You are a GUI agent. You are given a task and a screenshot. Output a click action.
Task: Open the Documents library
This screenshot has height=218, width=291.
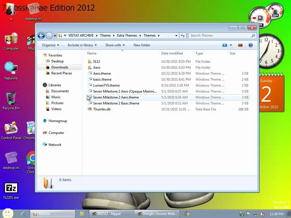click(60, 91)
